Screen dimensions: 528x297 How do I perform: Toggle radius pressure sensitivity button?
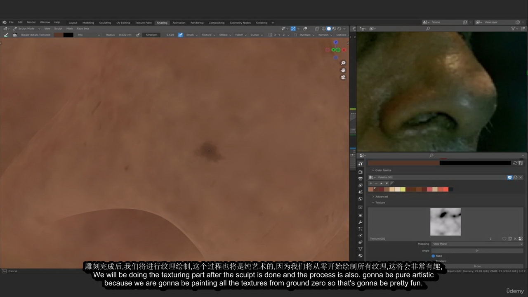pos(138,35)
